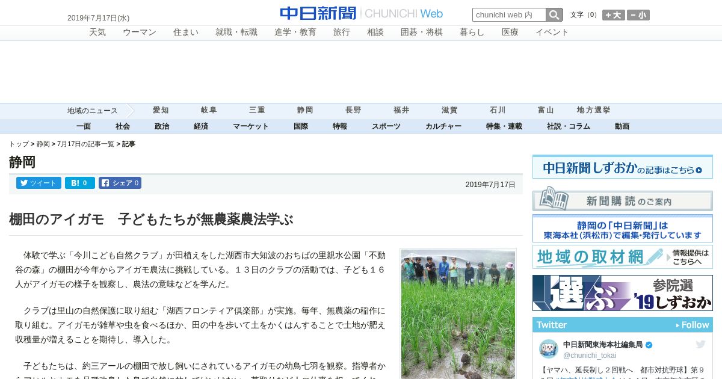
Task: Click the Twitter Follow button
Action: [693, 325]
